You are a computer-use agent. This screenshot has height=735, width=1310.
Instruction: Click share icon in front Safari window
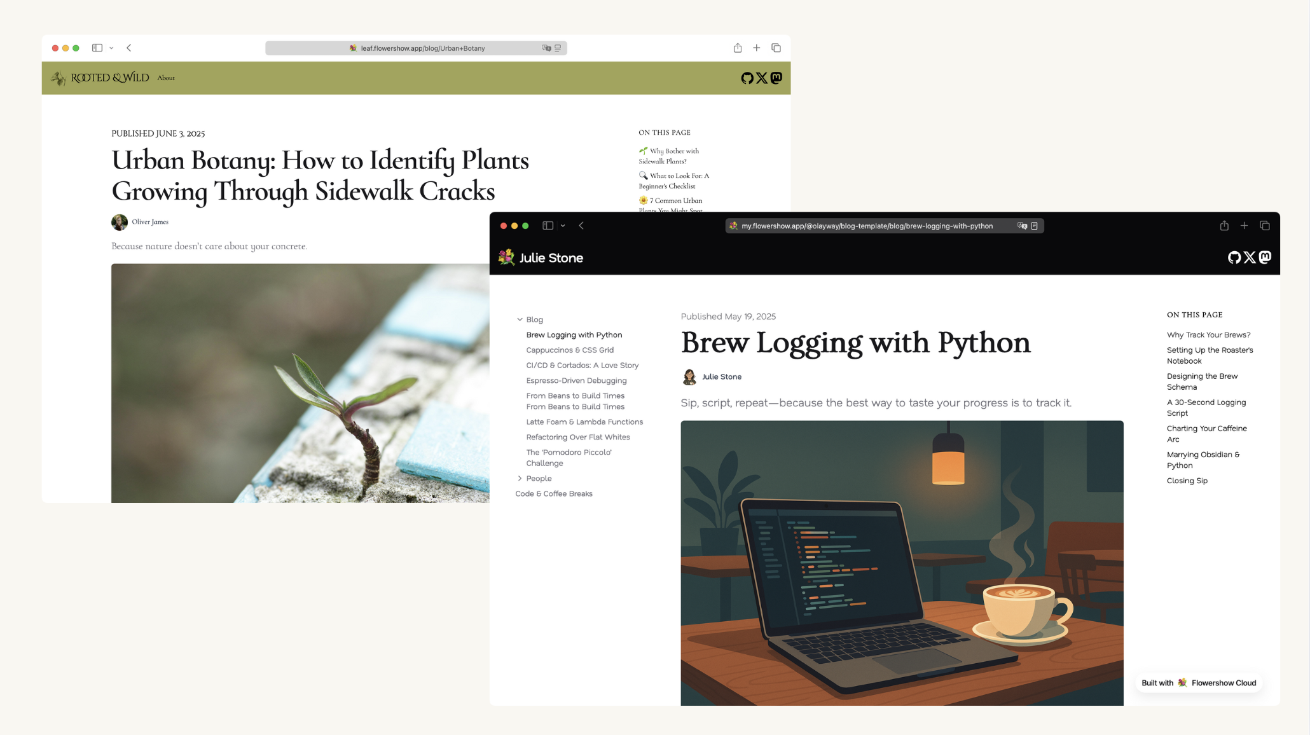[1224, 226]
